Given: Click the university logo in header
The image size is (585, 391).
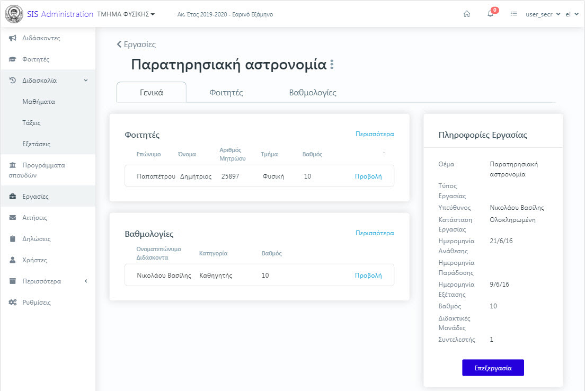Looking at the screenshot, I should coord(13,14).
